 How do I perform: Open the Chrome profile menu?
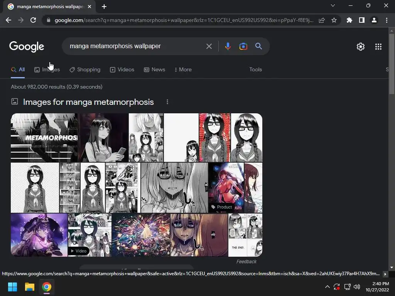[x=374, y=20]
